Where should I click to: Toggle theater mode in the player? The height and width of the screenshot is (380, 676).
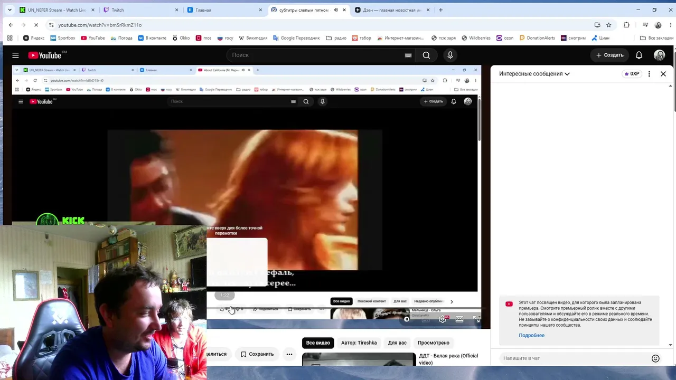[459, 319]
